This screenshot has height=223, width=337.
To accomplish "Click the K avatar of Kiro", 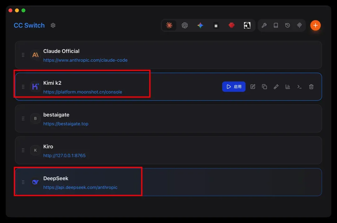I will tap(35, 150).
